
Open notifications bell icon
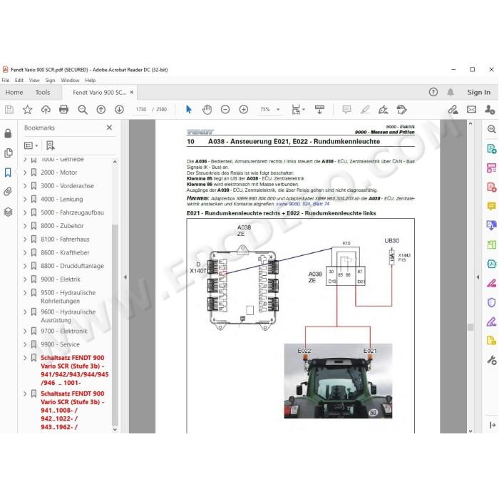(451, 92)
